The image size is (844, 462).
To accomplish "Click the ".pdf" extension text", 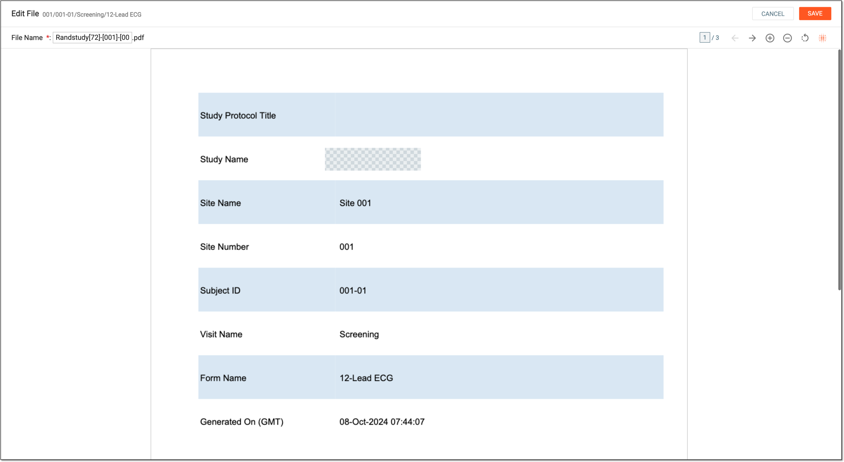I will (138, 37).
